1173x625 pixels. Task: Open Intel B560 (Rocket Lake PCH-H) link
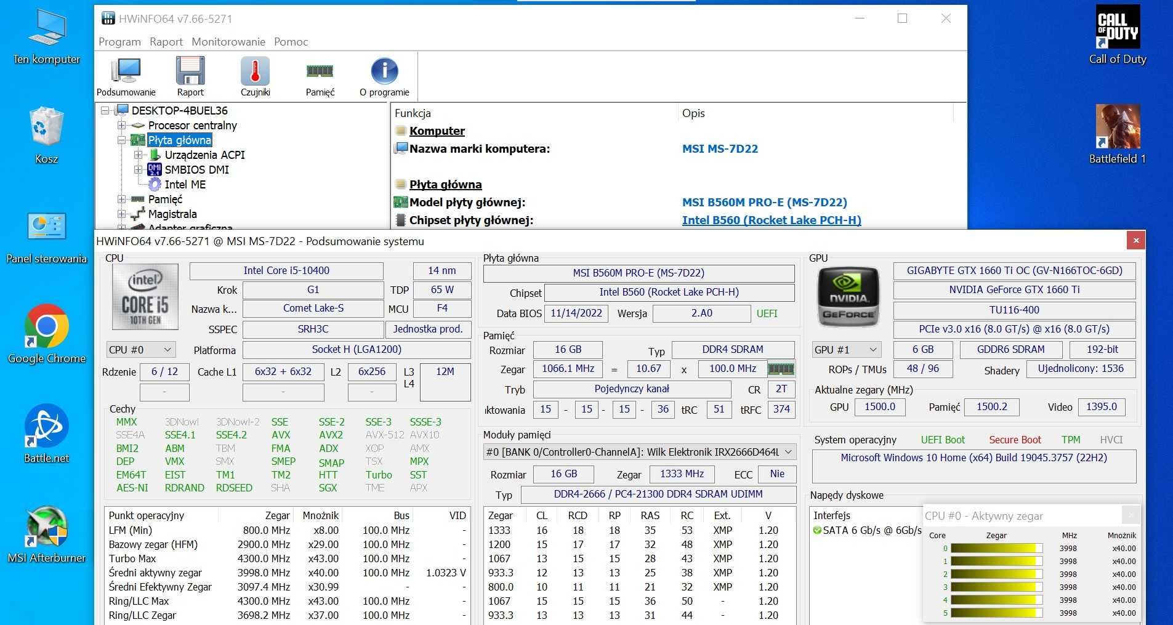coord(772,220)
